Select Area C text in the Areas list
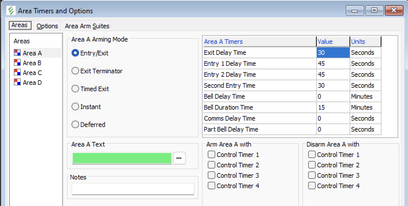This screenshot has height=206, width=408. (x=32, y=72)
